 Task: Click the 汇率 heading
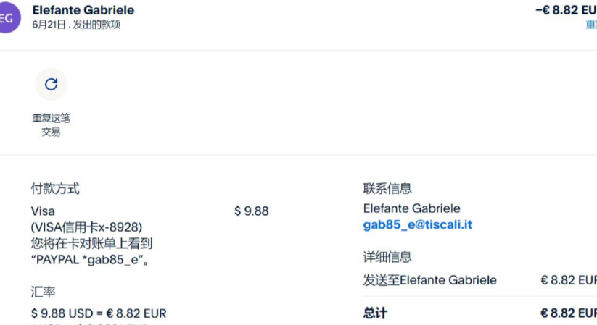[x=43, y=292]
